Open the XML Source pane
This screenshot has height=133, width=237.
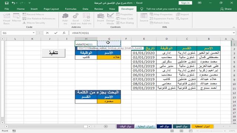(144, 18)
